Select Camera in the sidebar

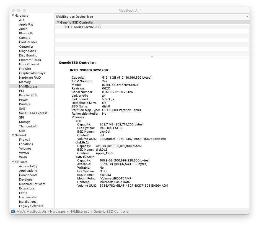tap(25, 38)
